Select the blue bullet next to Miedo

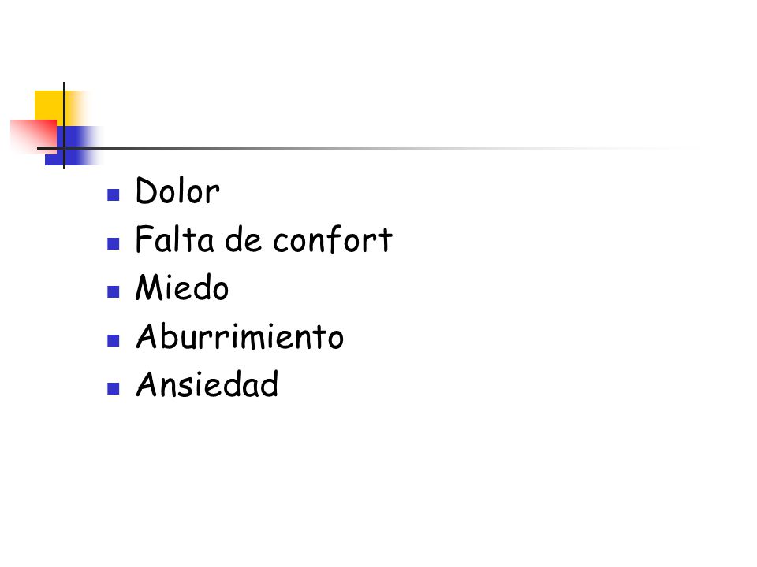pos(113,291)
